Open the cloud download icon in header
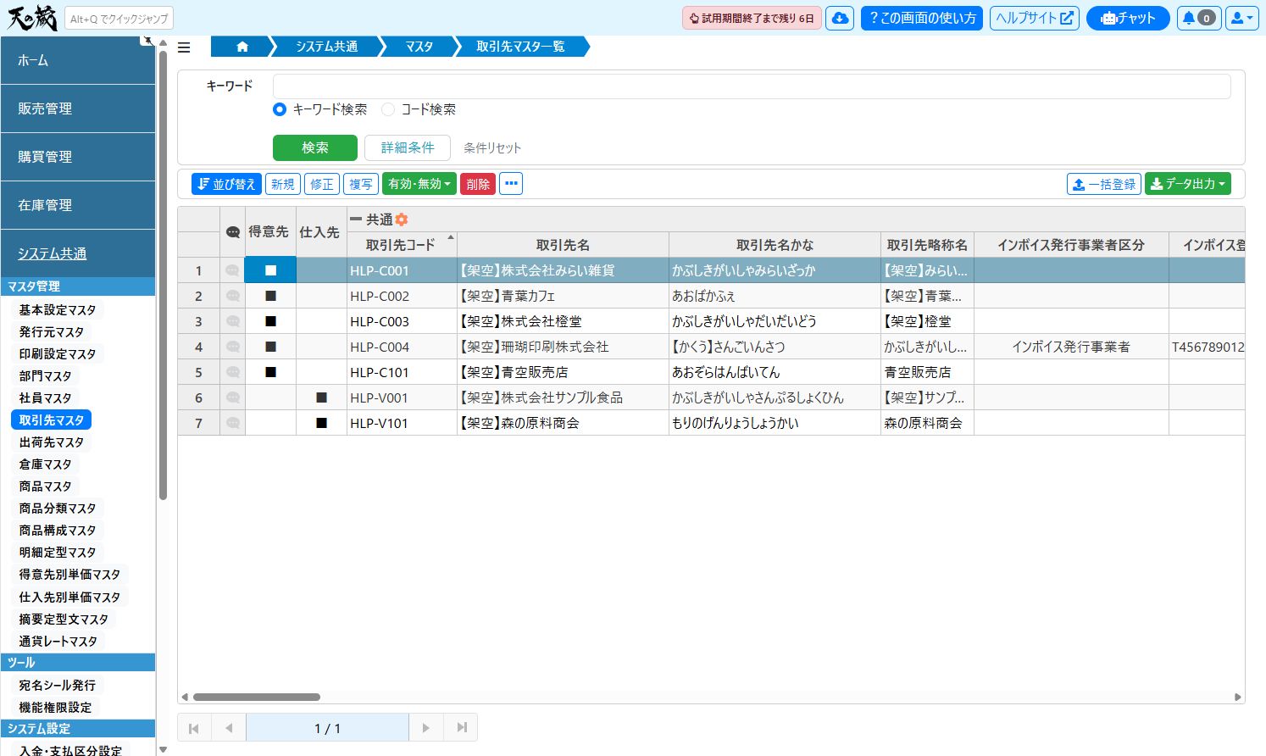1266x756 pixels. click(840, 18)
